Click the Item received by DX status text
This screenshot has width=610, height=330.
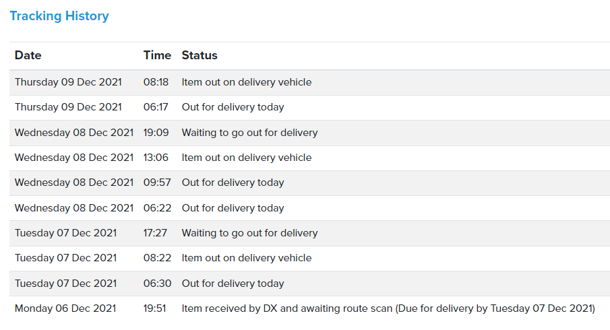[x=388, y=308]
